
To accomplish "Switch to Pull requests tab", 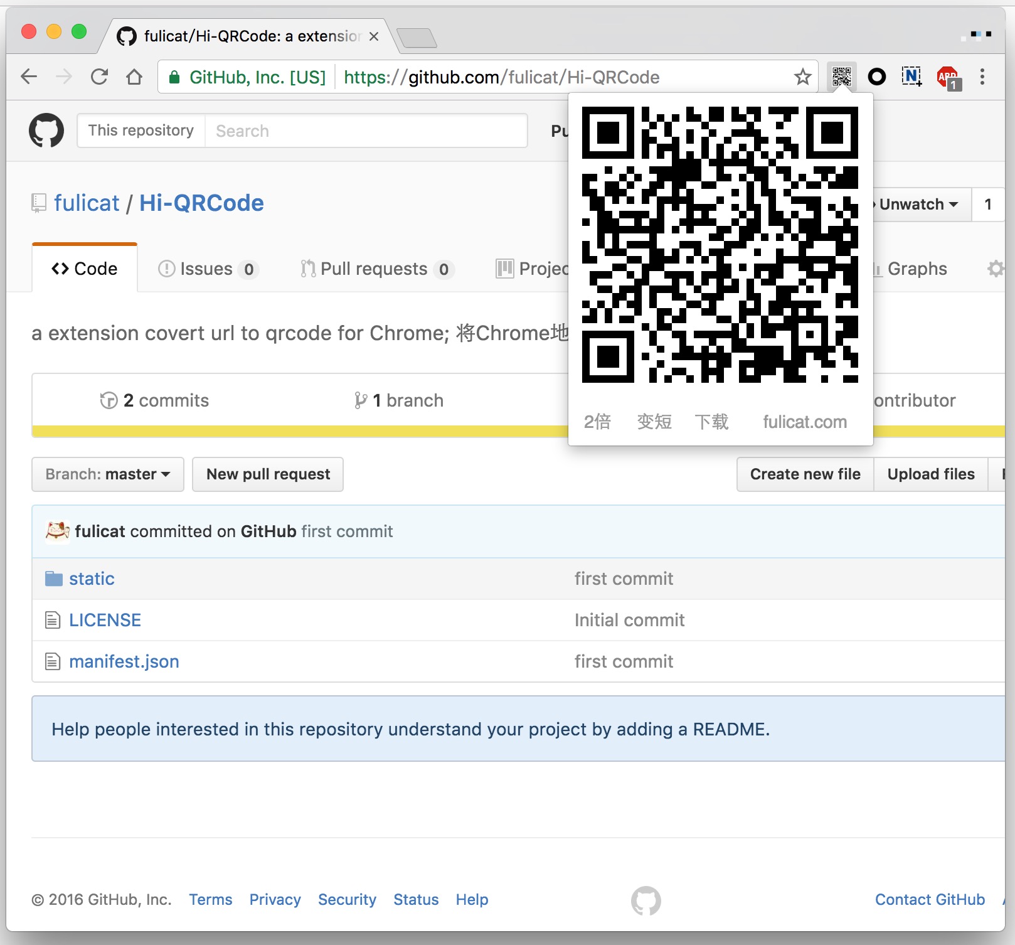I will 378,269.
